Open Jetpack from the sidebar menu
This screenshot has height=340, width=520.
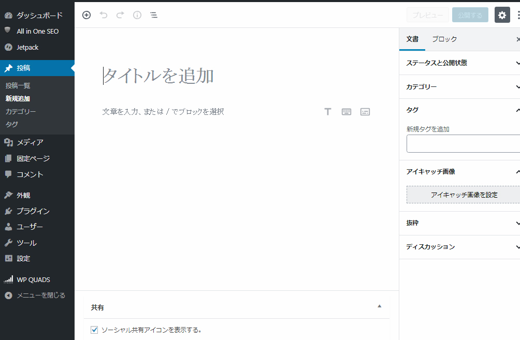pyautogui.click(x=27, y=47)
